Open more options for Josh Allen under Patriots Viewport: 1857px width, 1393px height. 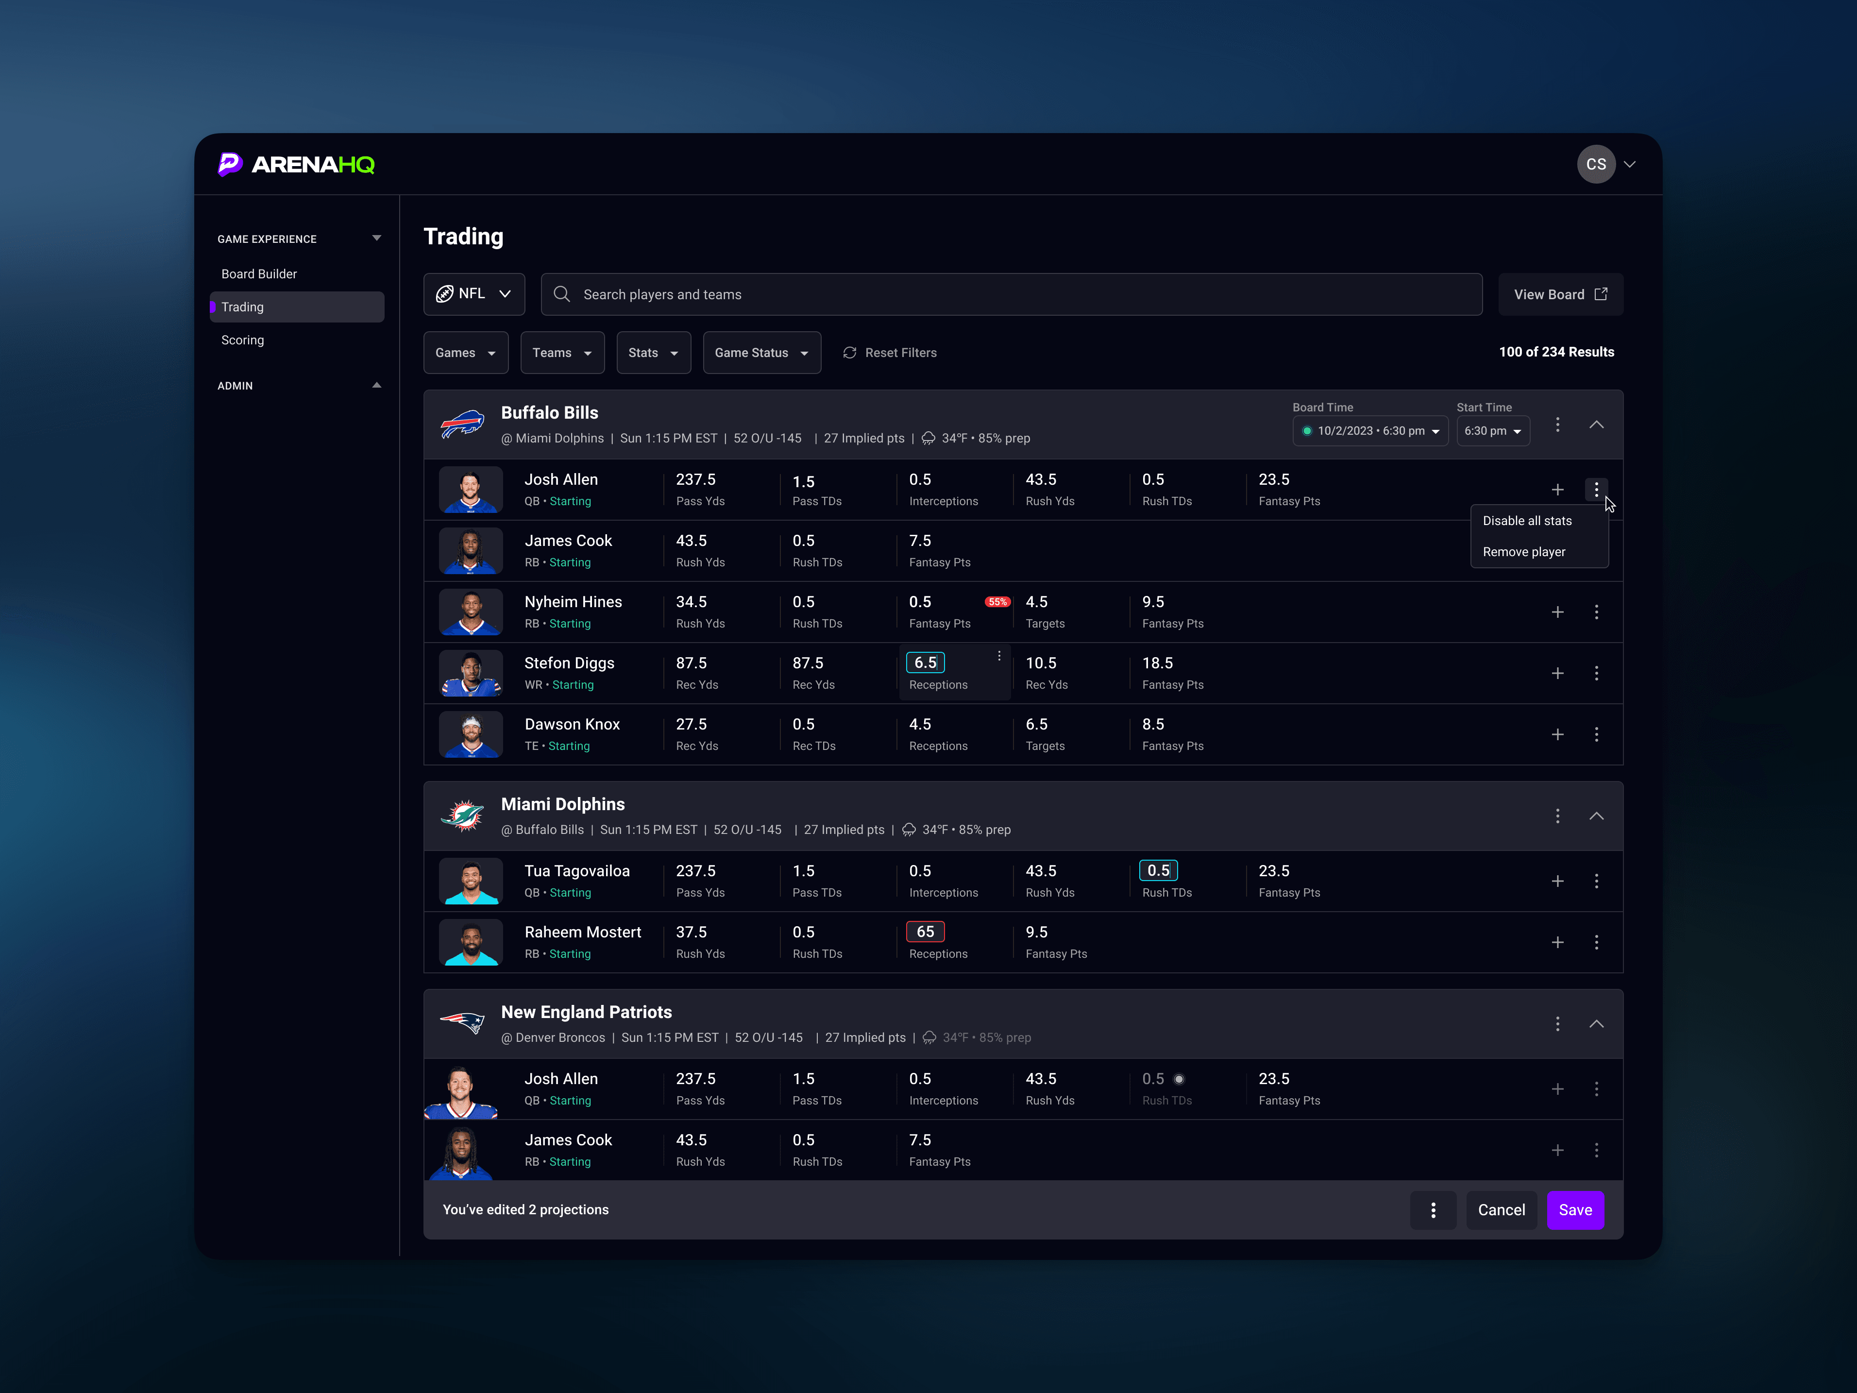[1596, 1089]
